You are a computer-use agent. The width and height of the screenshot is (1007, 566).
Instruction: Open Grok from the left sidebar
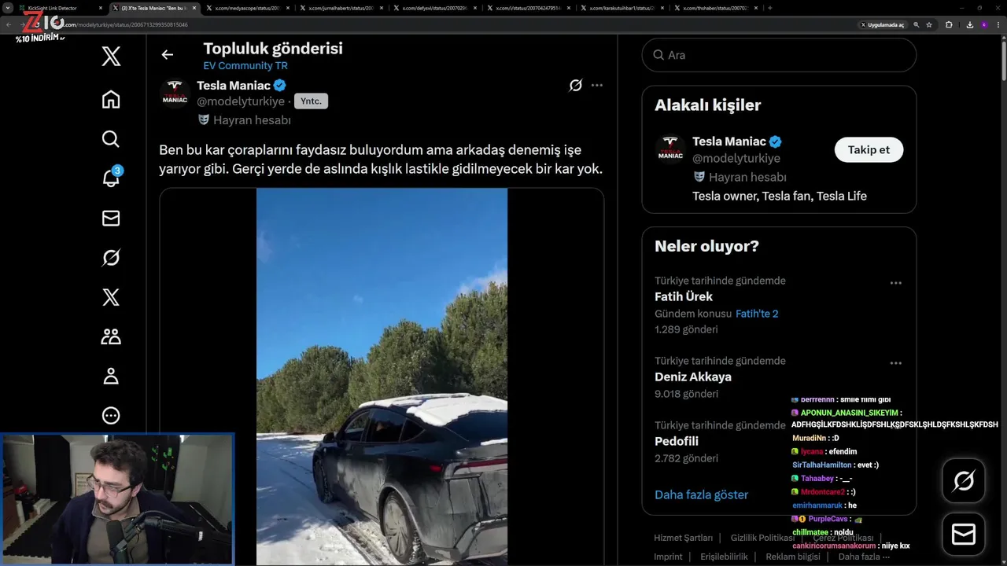(111, 257)
